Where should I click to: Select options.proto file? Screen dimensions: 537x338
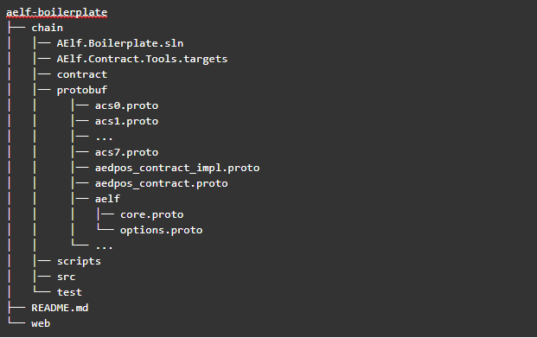pos(162,230)
